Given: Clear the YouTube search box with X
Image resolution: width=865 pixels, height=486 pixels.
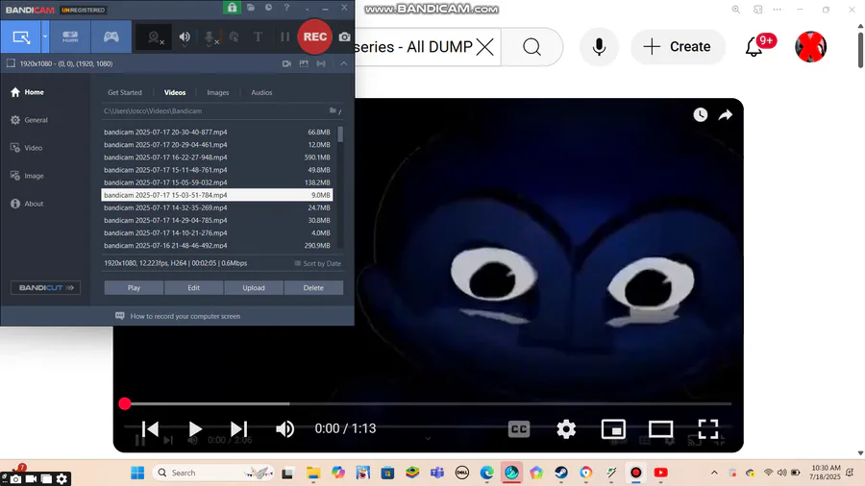Looking at the screenshot, I should pyautogui.click(x=485, y=47).
